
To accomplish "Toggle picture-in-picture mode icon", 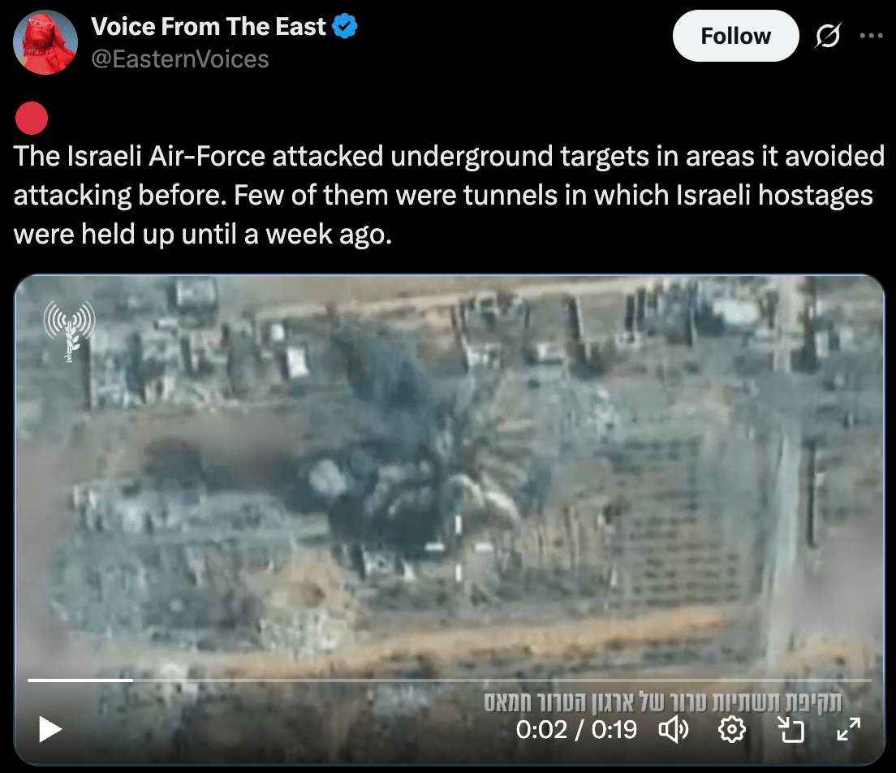I will pyautogui.click(x=791, y=730).
